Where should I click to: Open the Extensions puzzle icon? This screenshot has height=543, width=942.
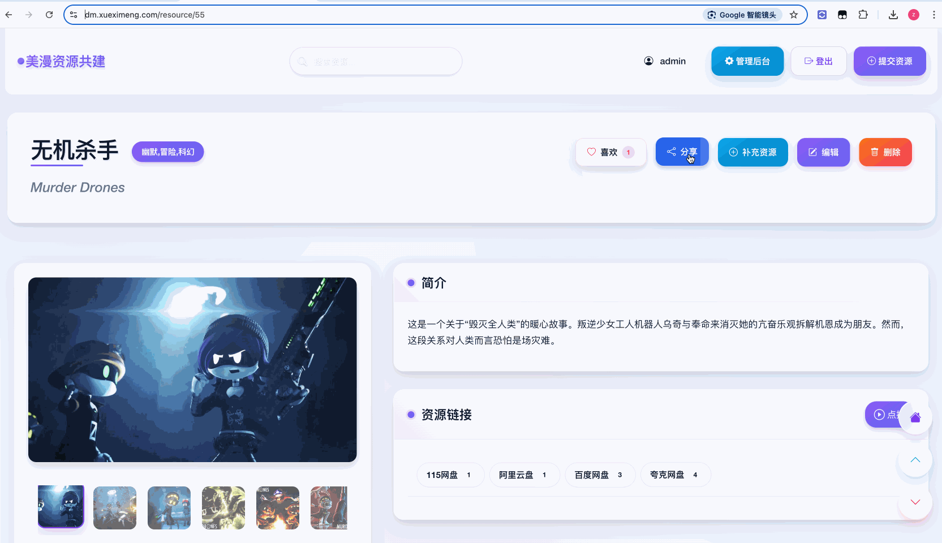[x=863, y=15]
